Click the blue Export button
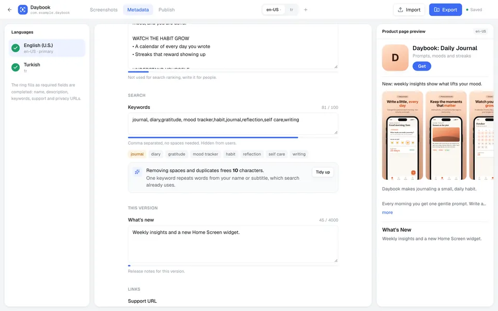 (445, 9)
